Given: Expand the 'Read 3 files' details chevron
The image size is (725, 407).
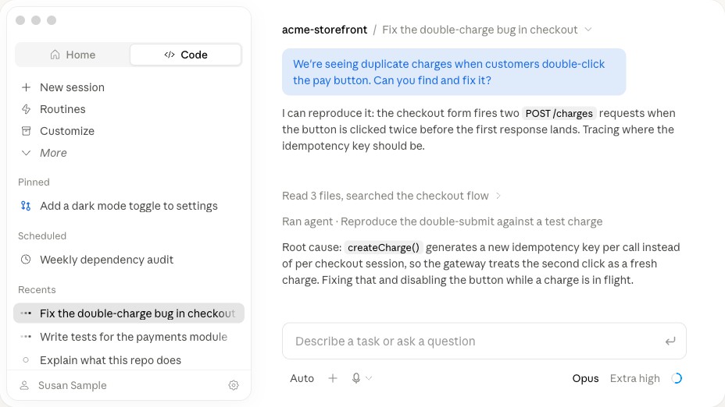Looking at the screenshot, I should click(498, 196).
